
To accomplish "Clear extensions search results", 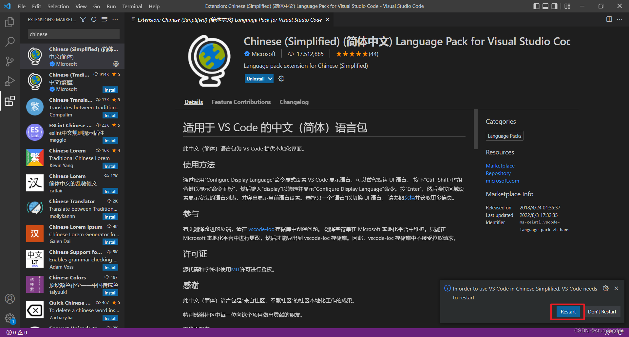I will point(105,20).
